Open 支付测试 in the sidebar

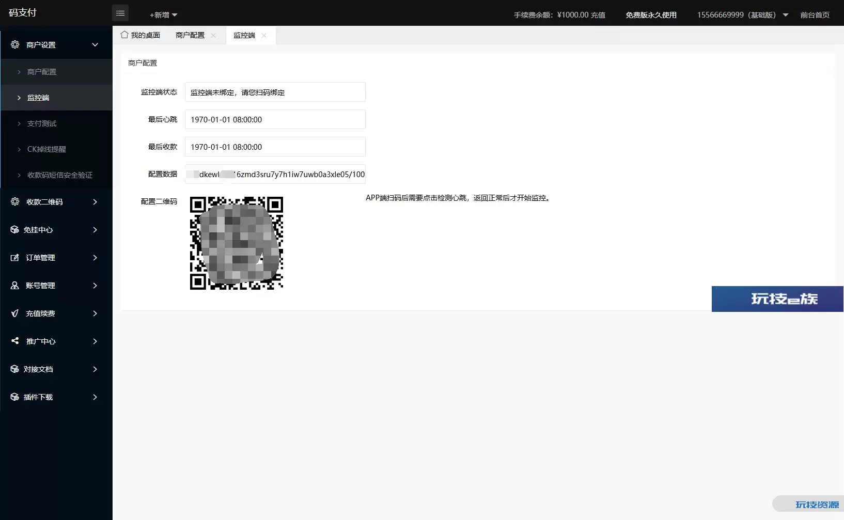56,123
